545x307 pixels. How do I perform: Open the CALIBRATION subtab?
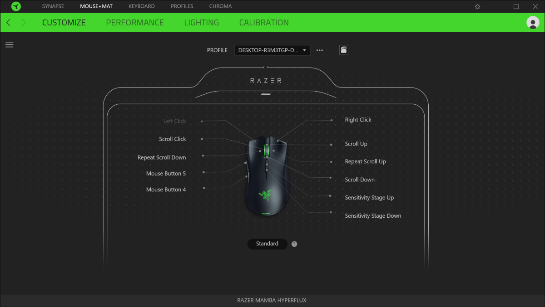[264, 23]
